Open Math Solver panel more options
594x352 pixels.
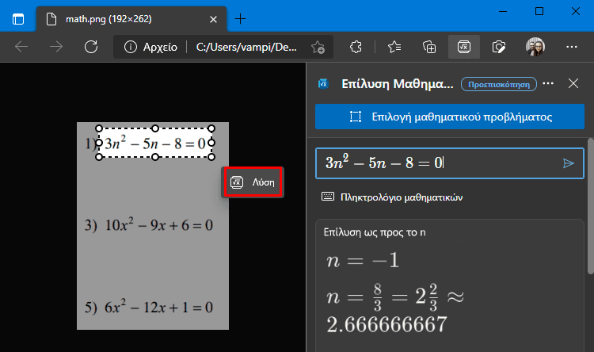click(x=548, y=83)
